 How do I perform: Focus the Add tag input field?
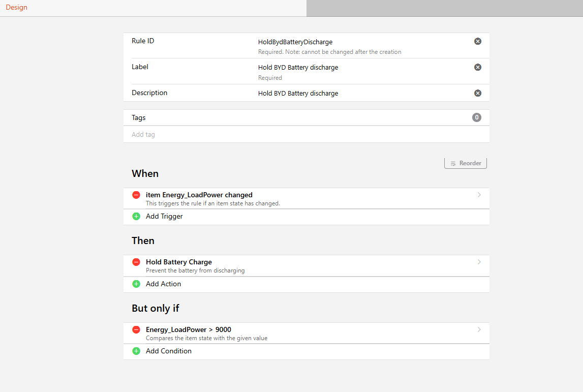click(x=306, y=135)
